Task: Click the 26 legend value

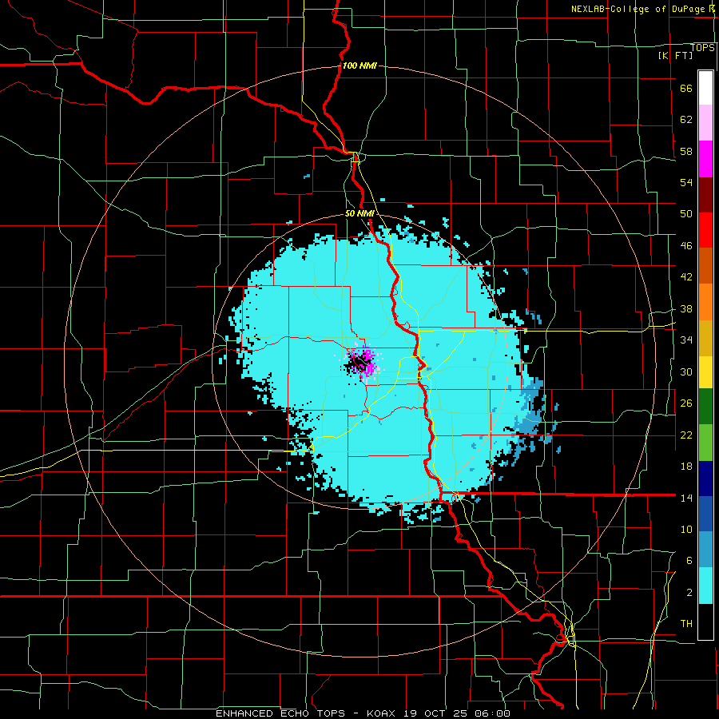Action: [x=686, y=403]
